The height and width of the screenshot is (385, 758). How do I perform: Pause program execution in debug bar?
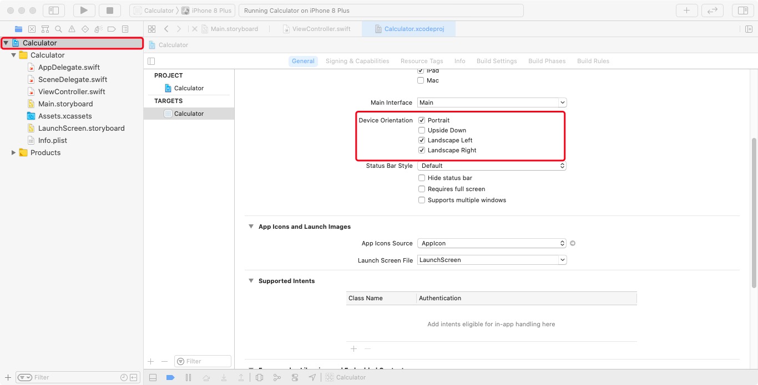188,377
